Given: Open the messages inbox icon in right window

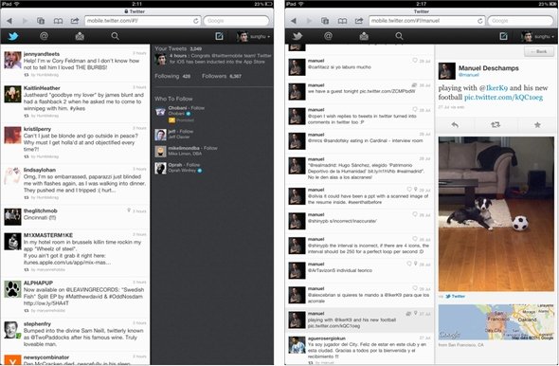Looking at the screenshot, I should 364,36.
